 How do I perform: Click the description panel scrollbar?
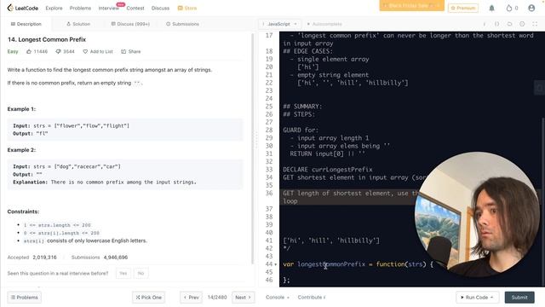(253, 148)
